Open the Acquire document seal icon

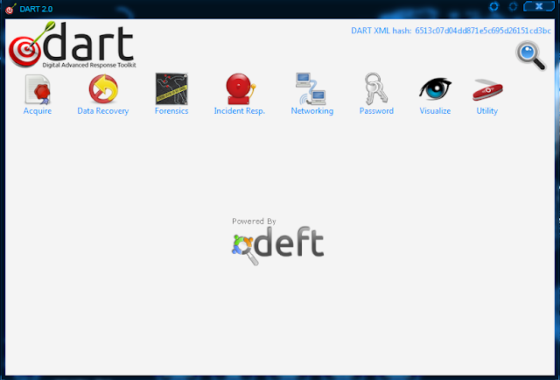pyautogui.click(x=38, y=89)
